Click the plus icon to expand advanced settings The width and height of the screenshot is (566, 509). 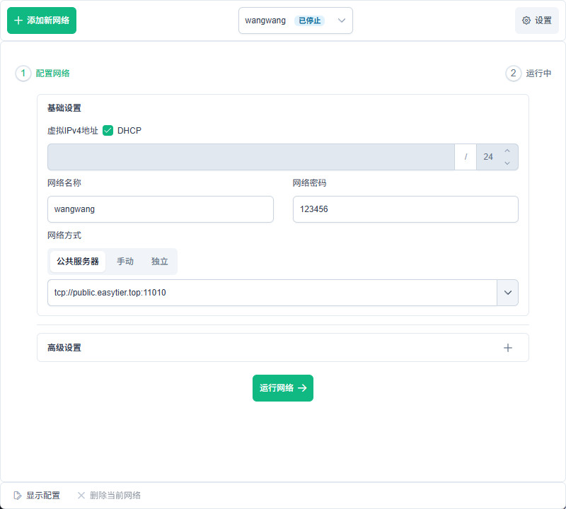pyautogui.click(x=508, y=348)
